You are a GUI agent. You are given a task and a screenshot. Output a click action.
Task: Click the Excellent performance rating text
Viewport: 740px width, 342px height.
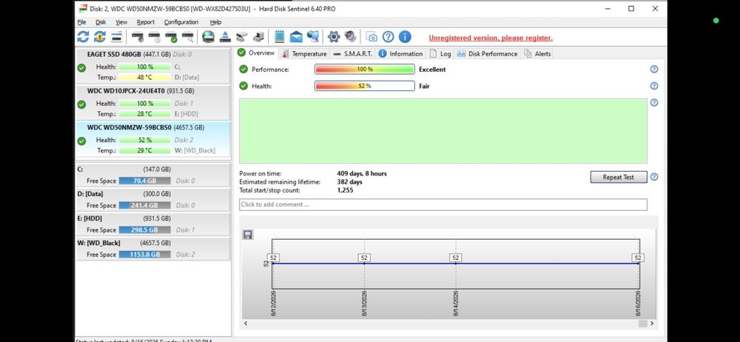pyautogui.click(x=432, y=70)
